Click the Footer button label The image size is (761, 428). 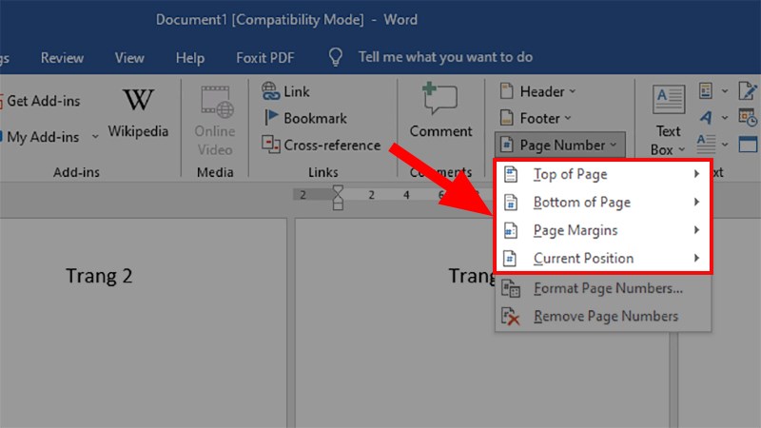539,118
